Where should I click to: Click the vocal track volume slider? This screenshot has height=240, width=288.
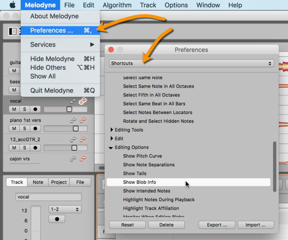pos(66,109)
